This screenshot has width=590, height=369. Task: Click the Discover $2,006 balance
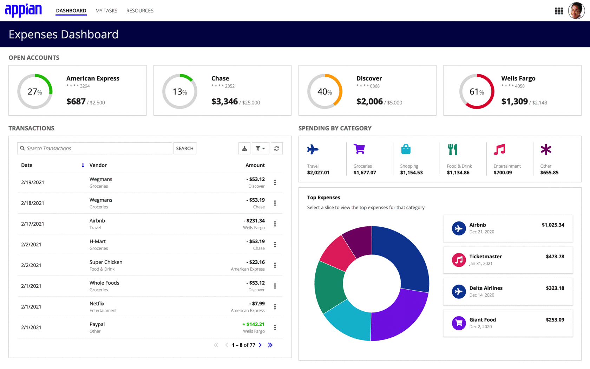point(369,102)
